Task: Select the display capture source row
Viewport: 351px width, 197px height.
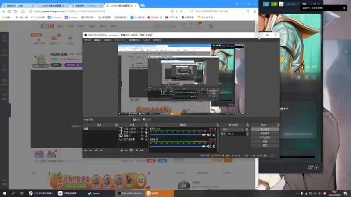Action: [133, 139]
